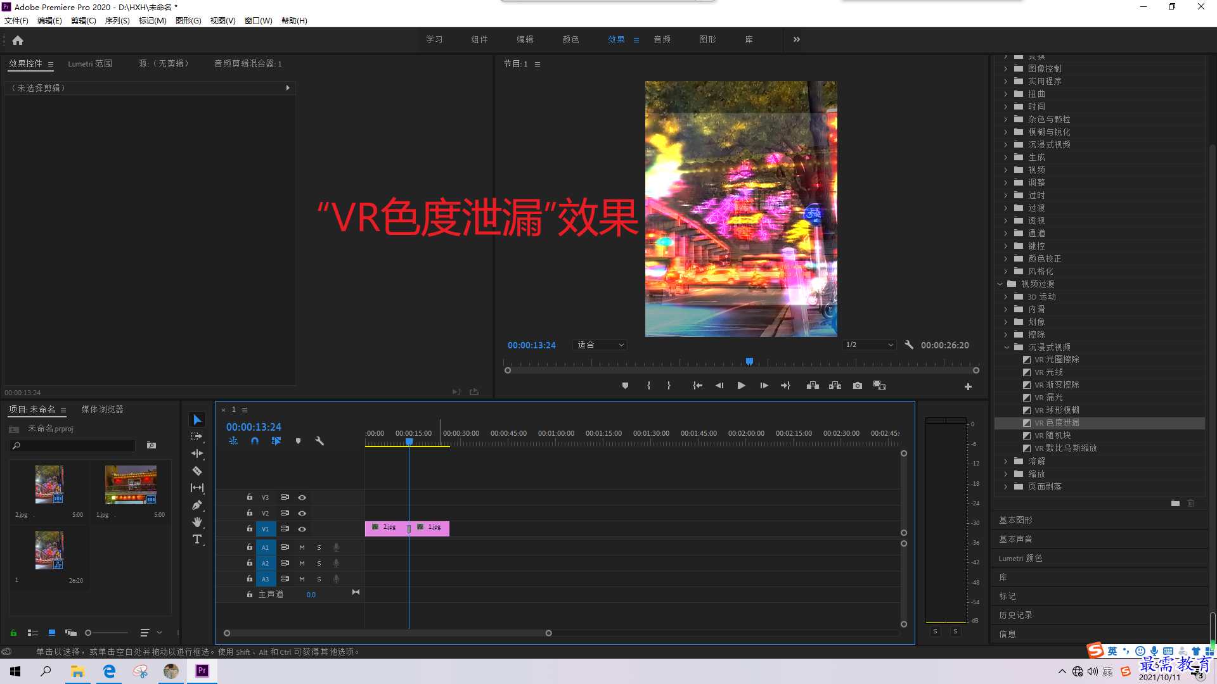Select the Track Select Forward tool

click(197, 436)
